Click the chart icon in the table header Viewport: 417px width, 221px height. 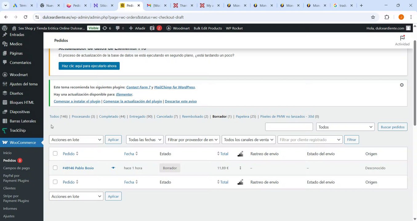coord(240,154)
